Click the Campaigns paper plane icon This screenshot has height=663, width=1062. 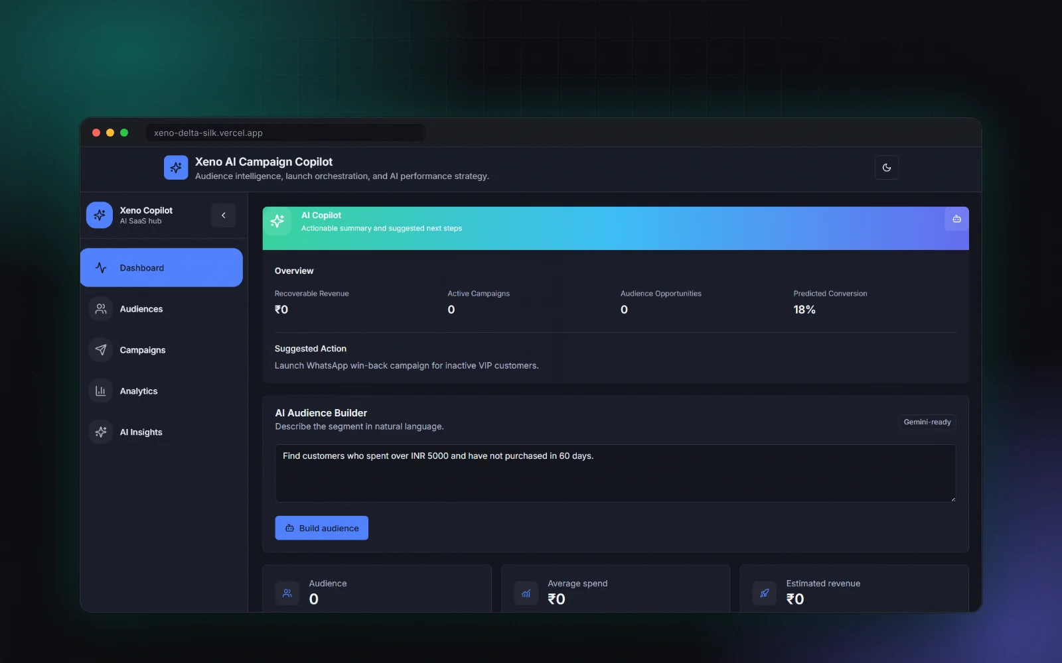tap(101, 350)
